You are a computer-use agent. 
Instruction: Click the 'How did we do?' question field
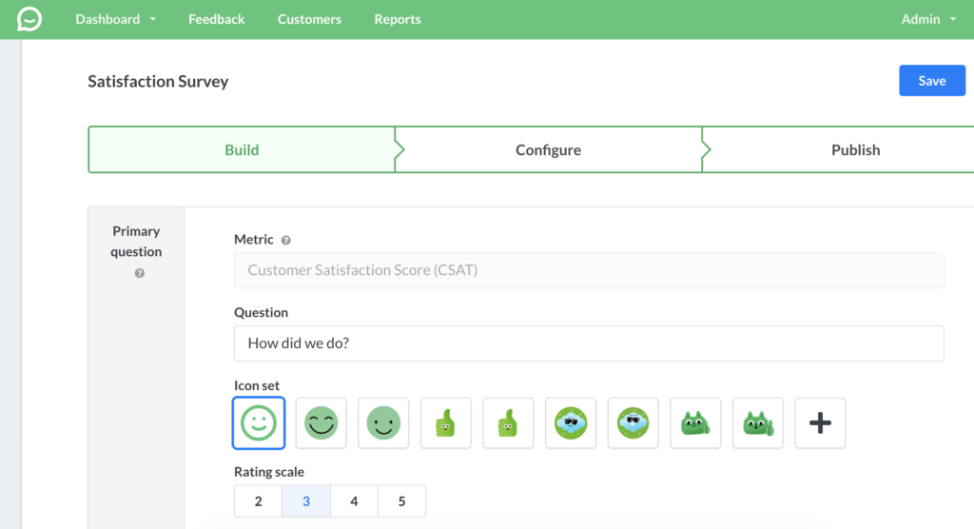(589, 343)
